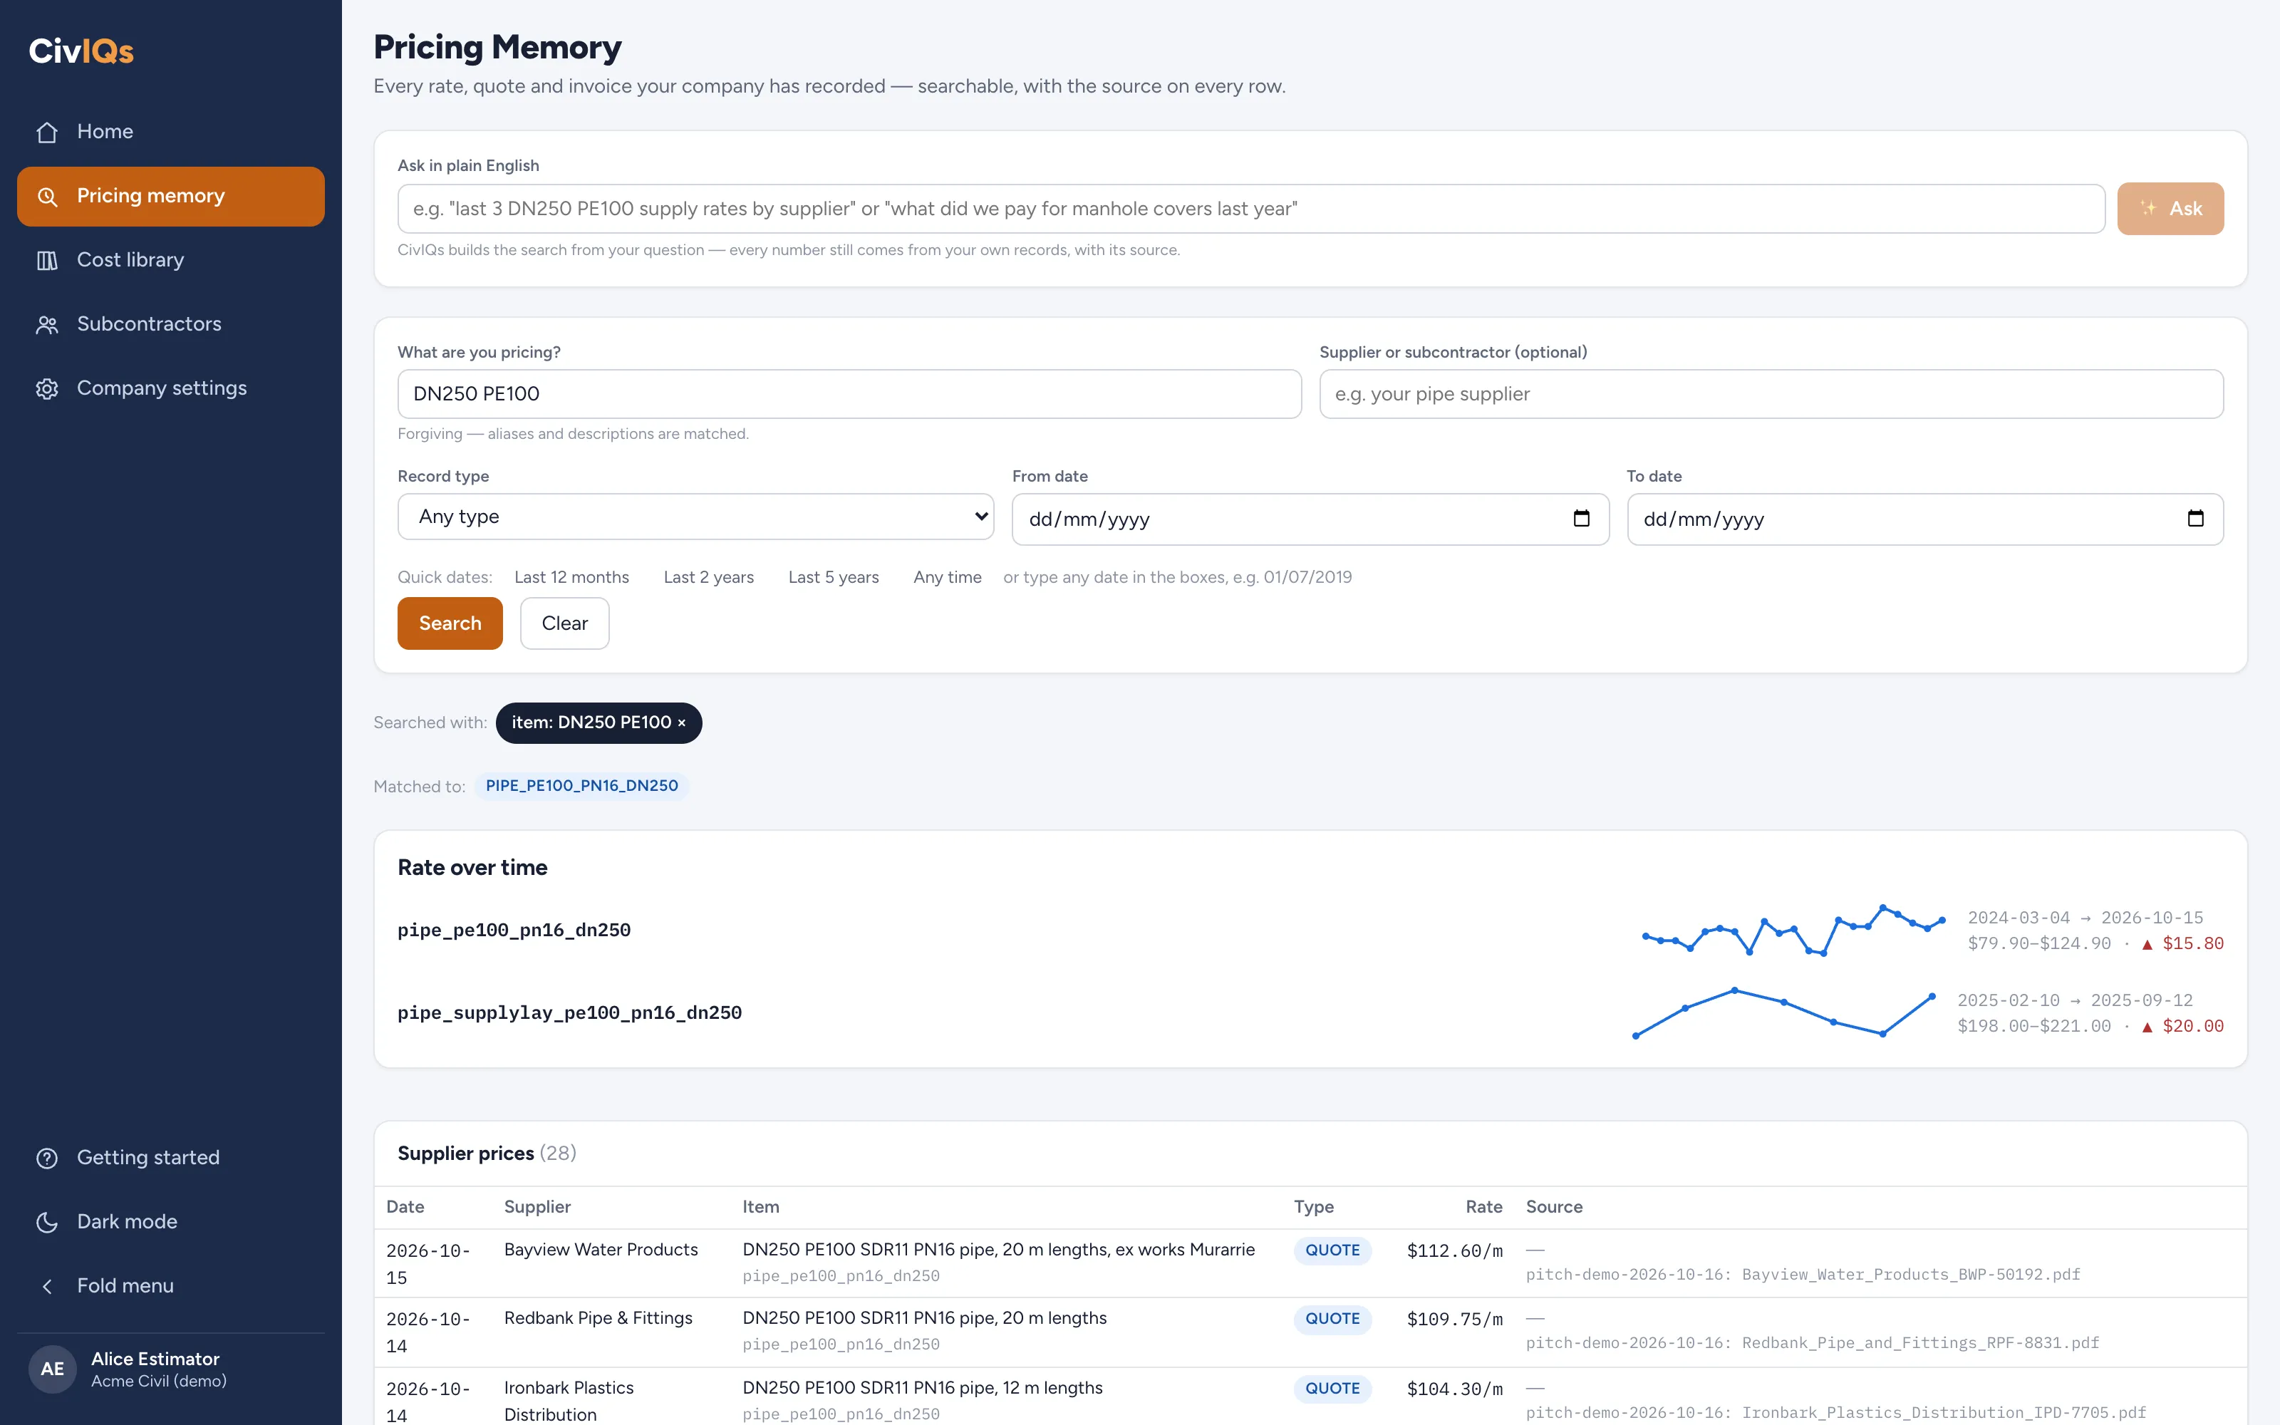Open Company settings
This screenshot has height=1425, width=2280.
pos(170,388)
